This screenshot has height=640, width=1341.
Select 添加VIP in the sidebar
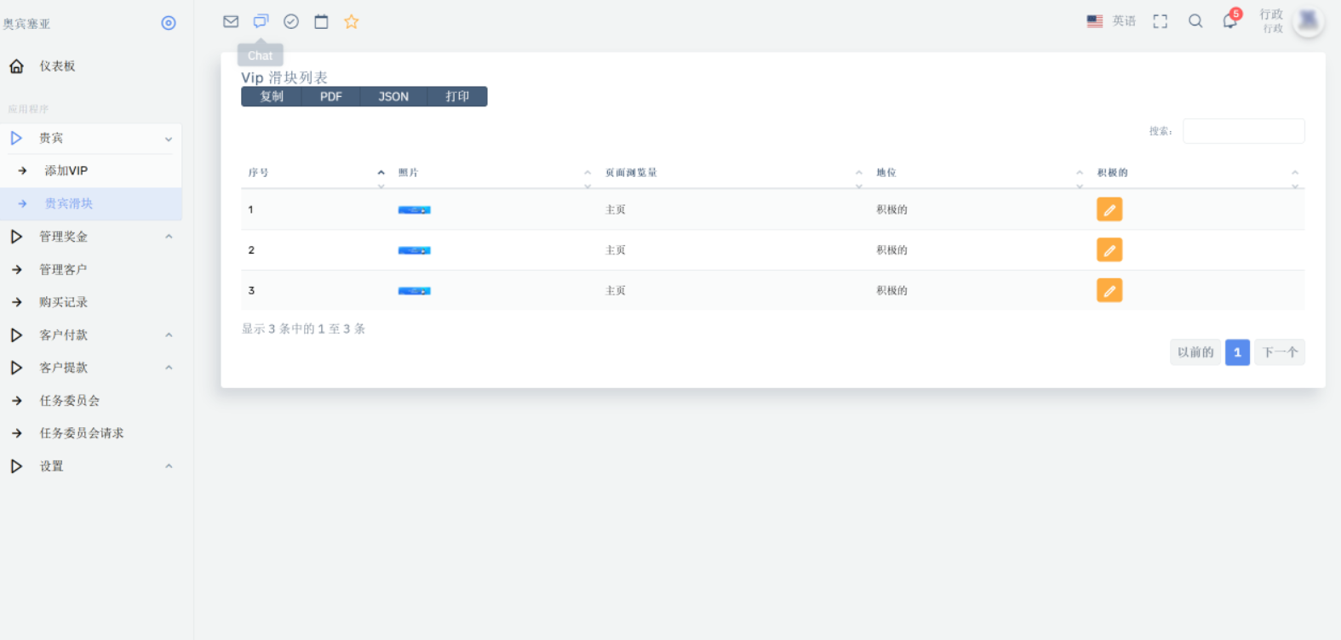(66, 171)
